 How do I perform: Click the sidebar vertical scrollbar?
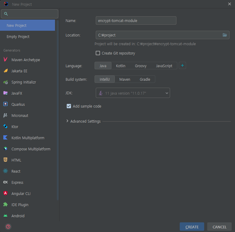[58, 110]
